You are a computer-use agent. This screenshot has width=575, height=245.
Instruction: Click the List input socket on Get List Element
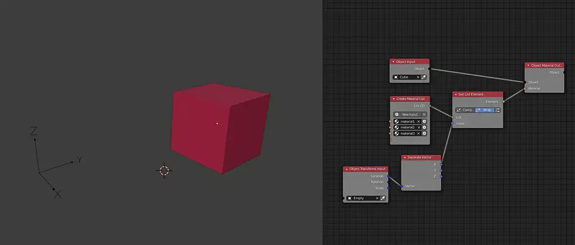[x=453, y=117]
